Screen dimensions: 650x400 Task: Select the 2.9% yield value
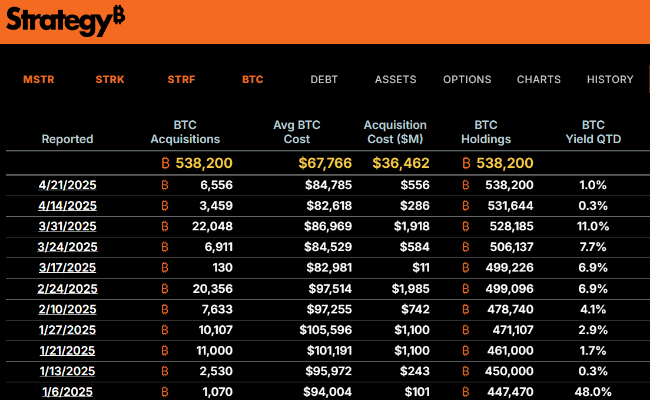593,330
